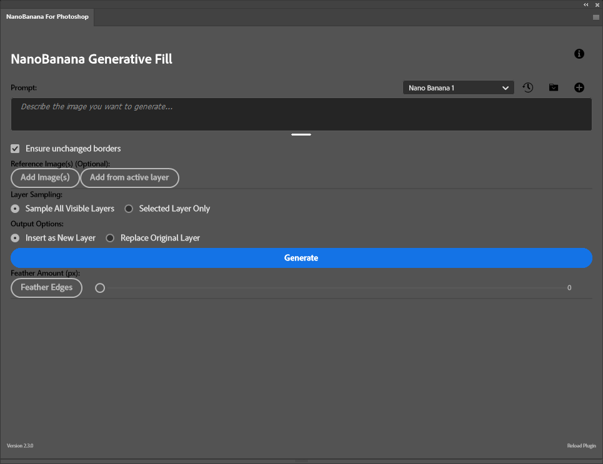Select Sample All Visible Layers option

[x=15, y=209]
